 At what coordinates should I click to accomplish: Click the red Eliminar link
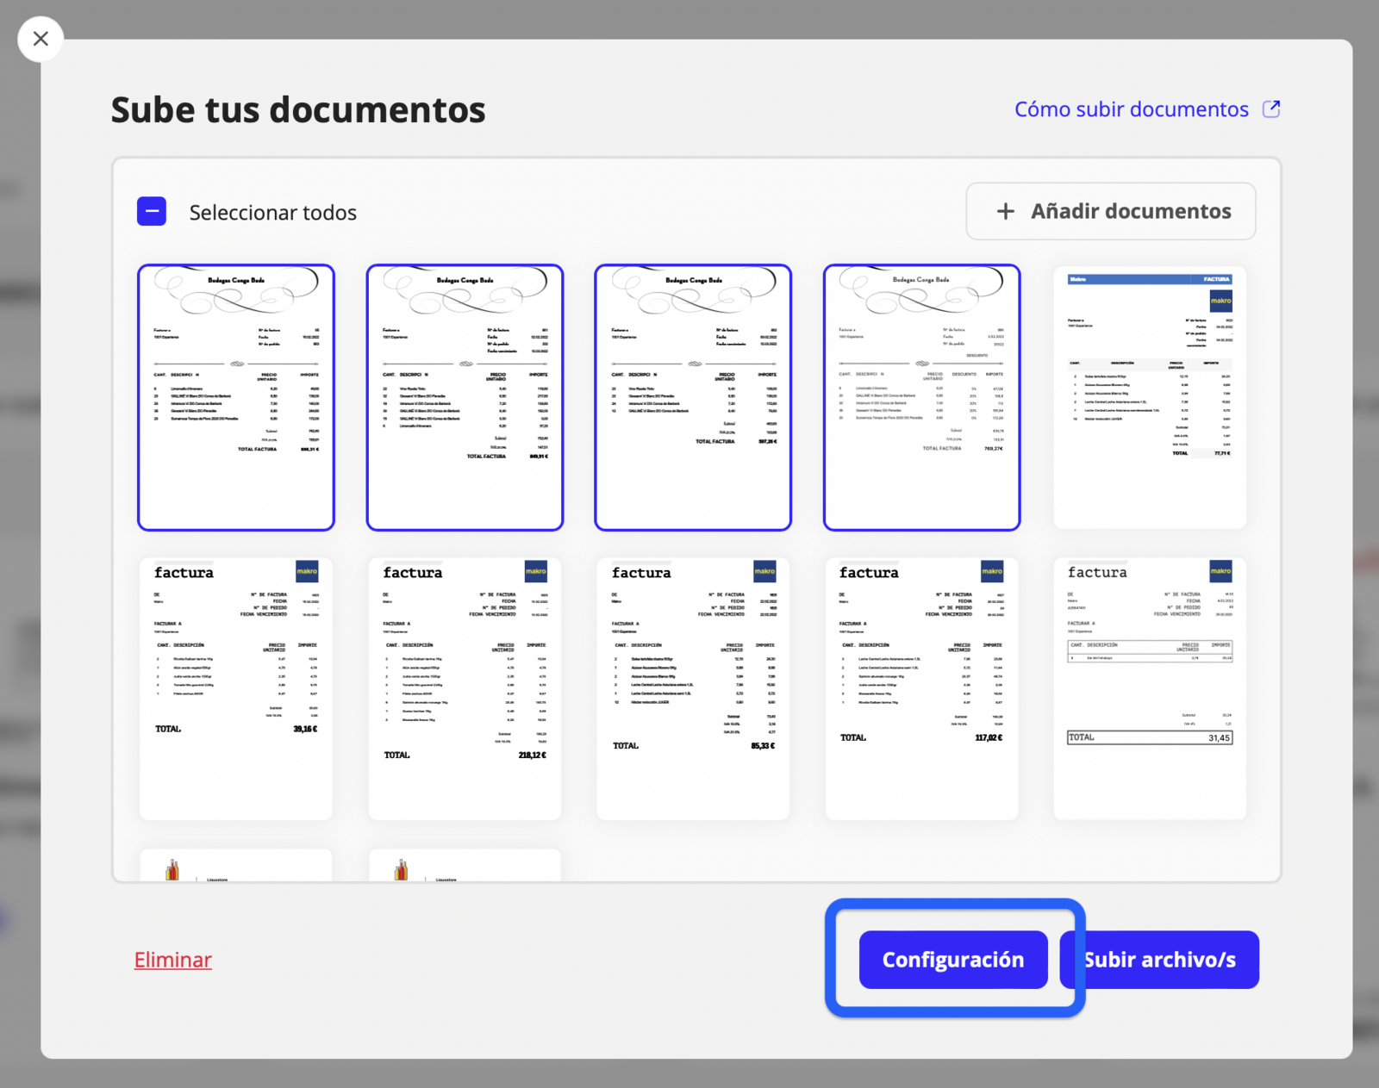[172, 960]
